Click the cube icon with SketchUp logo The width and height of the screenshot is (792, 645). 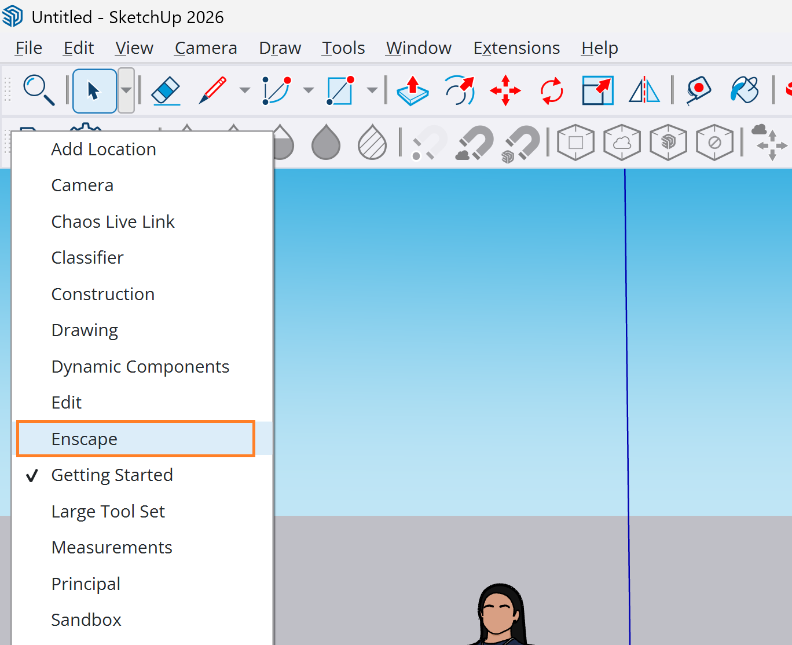pyautogui.click(x=668, y=142)
